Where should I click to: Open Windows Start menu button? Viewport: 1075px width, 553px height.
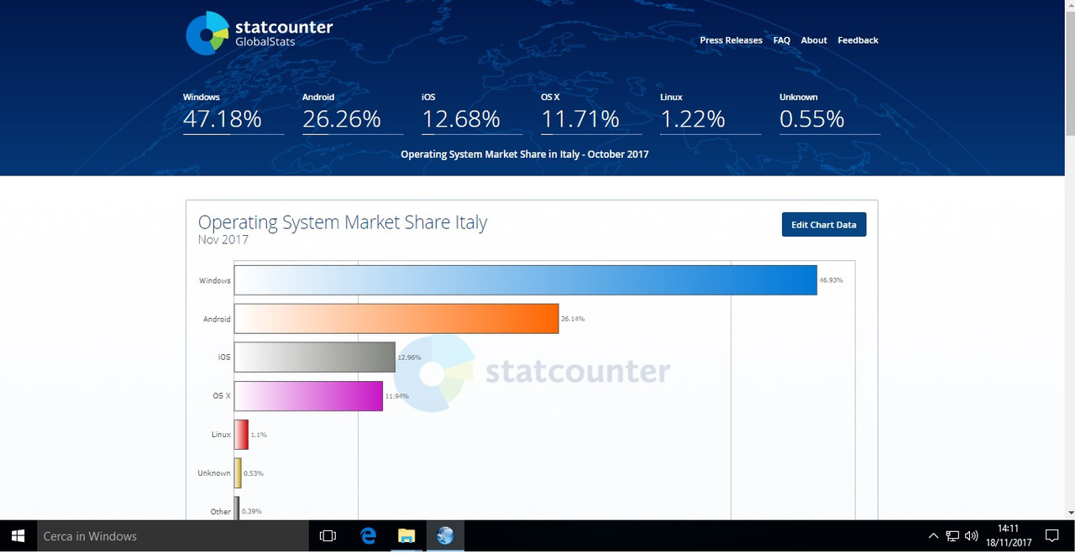point(18,535)
